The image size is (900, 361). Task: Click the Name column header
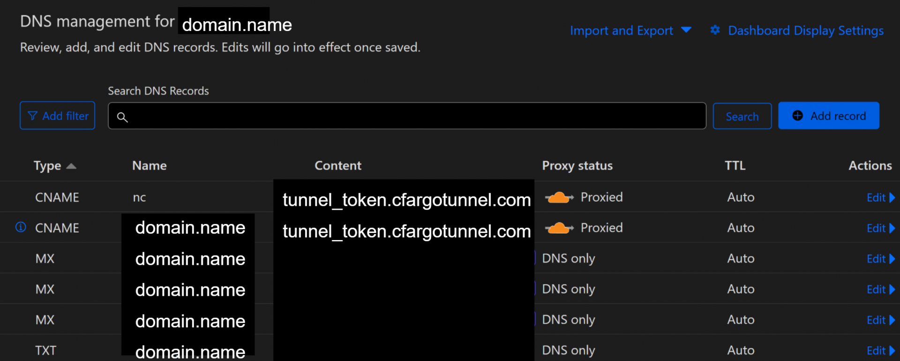pyautogui.click(x=150, y=165)
